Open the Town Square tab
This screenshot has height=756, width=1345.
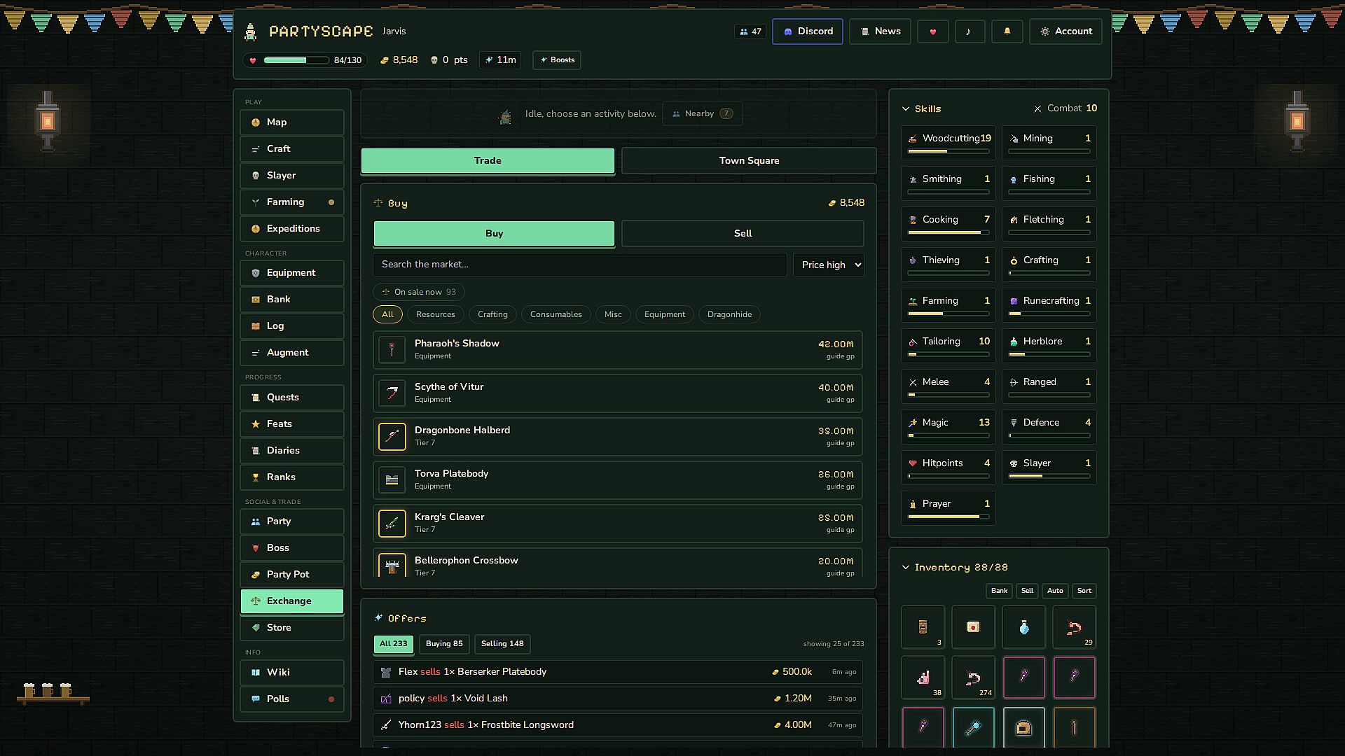click(x=749, y=161)
